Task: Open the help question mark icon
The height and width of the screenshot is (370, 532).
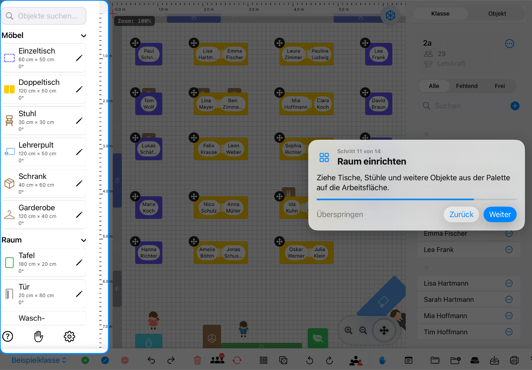Action: pos(8,337)
